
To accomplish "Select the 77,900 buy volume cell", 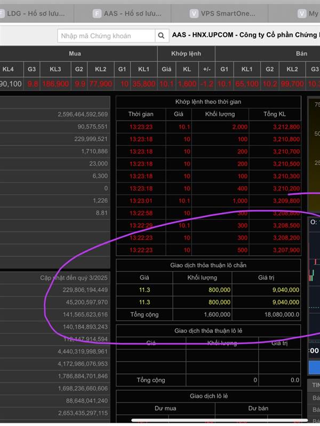I will (101, 84).
